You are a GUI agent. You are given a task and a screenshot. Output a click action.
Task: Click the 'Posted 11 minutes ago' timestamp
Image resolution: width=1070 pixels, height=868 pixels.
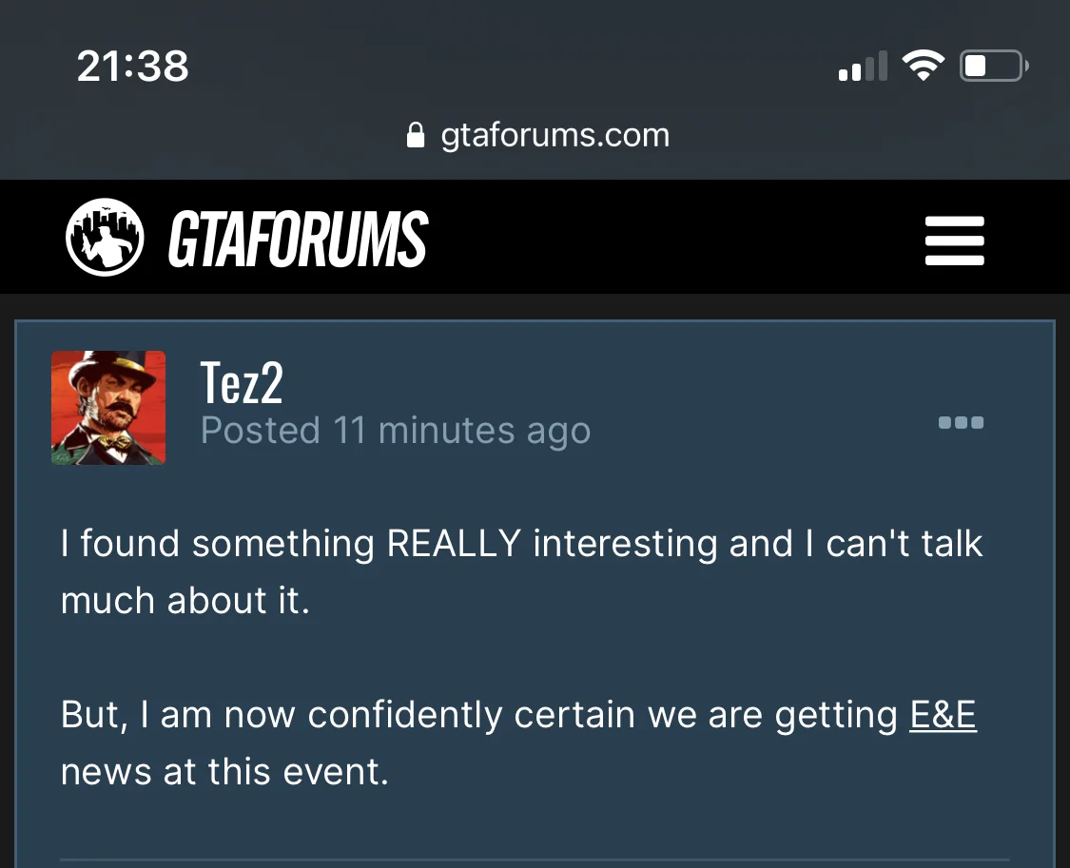point(396,431)
